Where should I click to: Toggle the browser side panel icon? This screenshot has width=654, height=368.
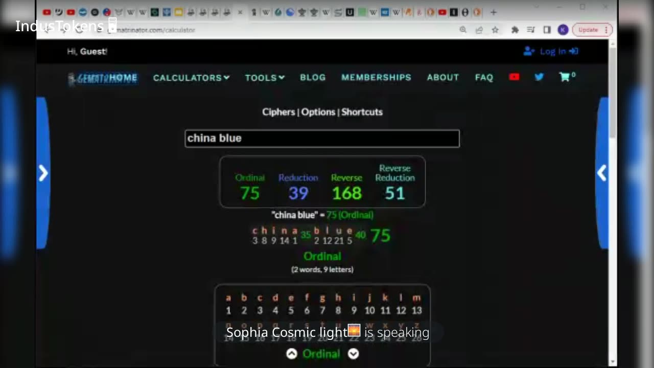(547, 30)
